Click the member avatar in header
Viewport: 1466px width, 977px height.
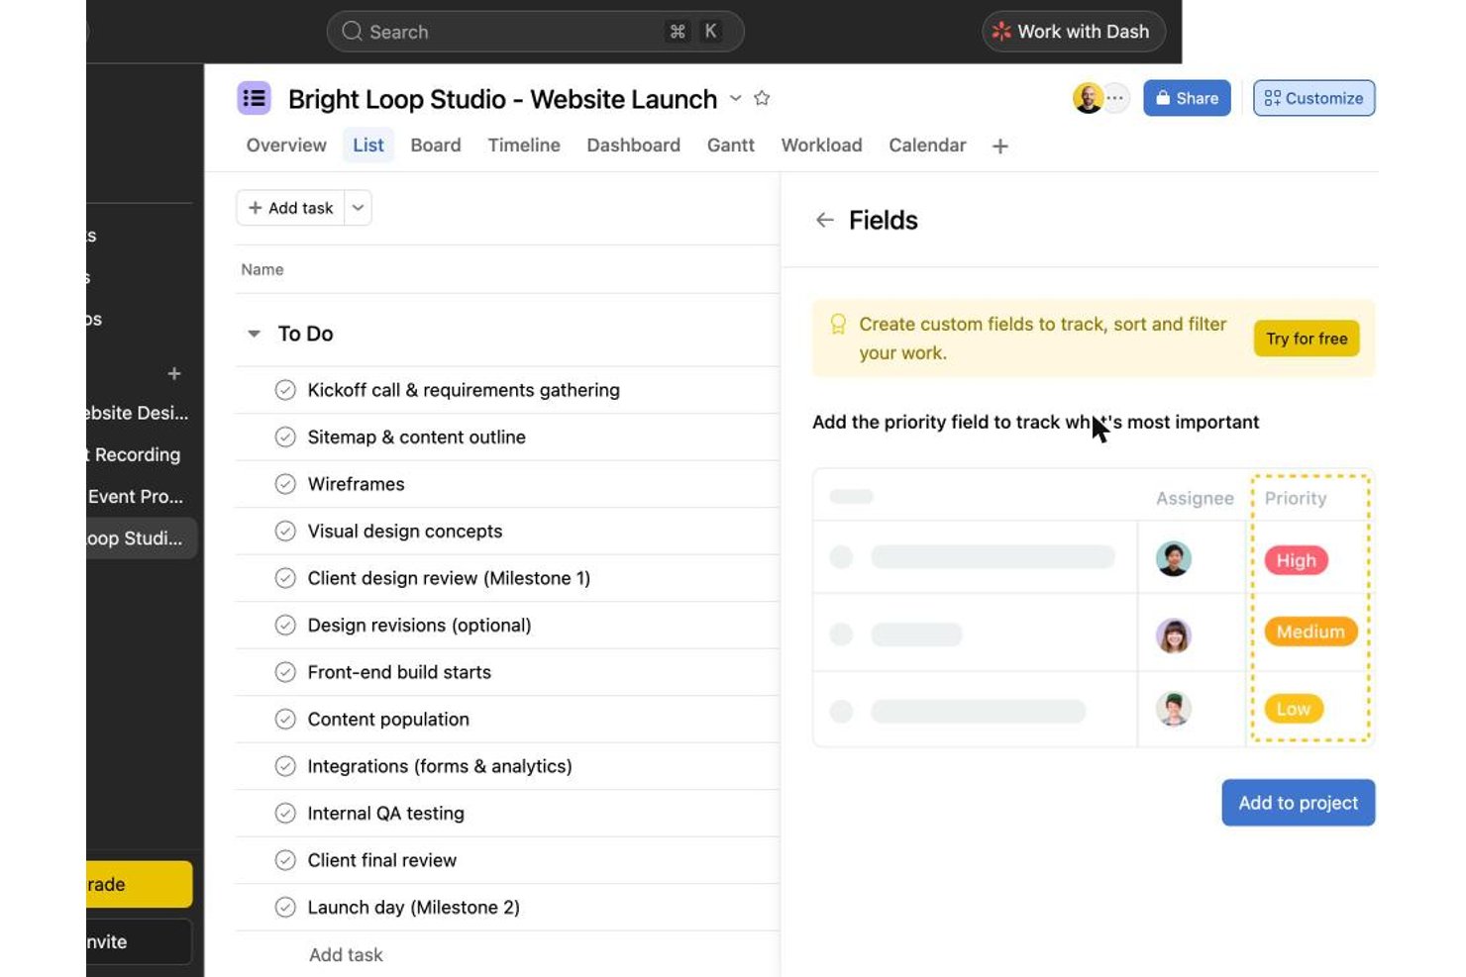(1088, 98)
